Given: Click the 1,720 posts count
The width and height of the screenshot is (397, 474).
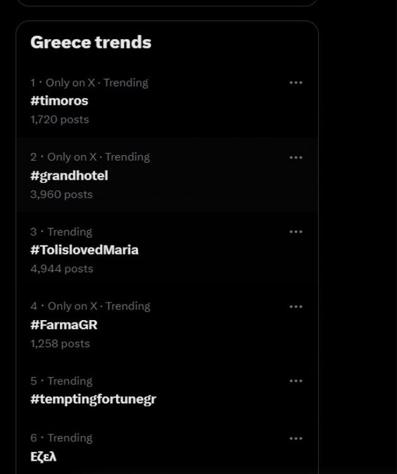Looking at the screenshot, I should tap(59, 120).
